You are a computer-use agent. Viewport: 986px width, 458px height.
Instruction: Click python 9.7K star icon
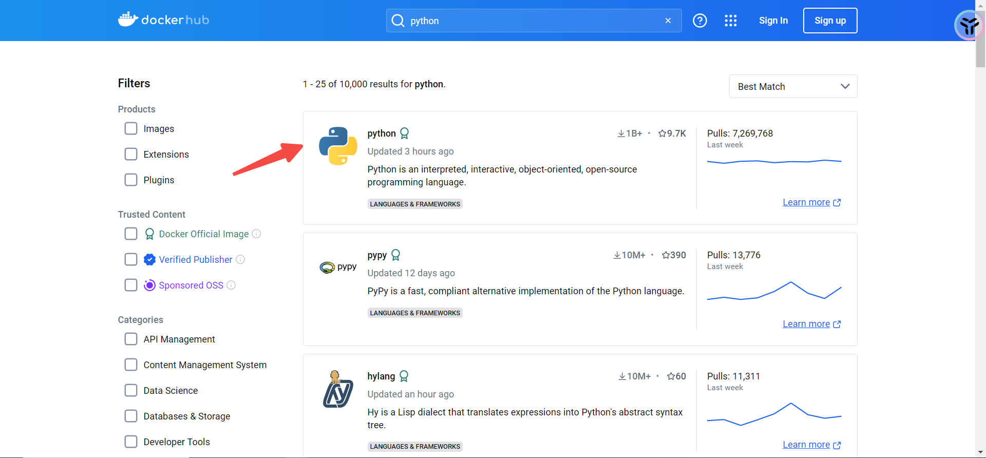pyautogui.click(x=662, y=133)
